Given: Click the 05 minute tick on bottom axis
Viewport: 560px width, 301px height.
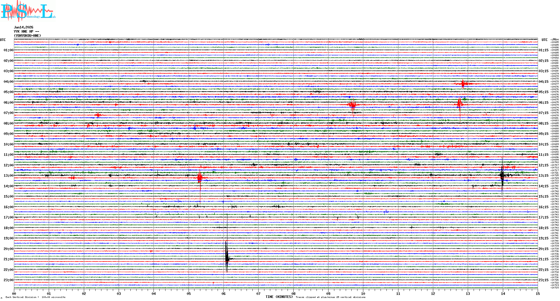Looking at the screenshot, I should [x=189, y=293].
